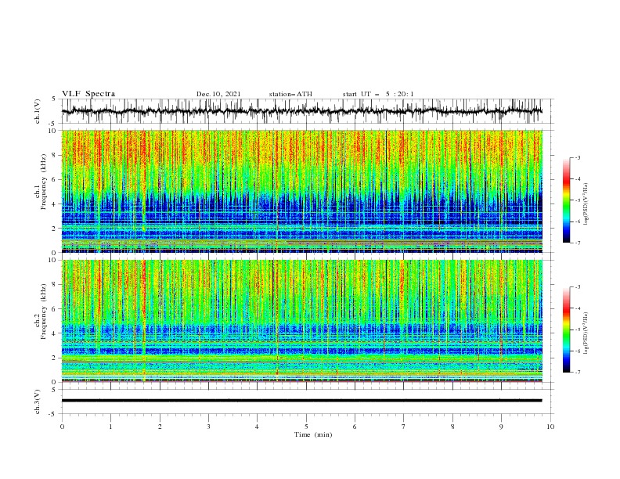The image size is (620, 479).
Task: Click the date text 'Dec. 10, 2021'
Action: coord(218,94)
